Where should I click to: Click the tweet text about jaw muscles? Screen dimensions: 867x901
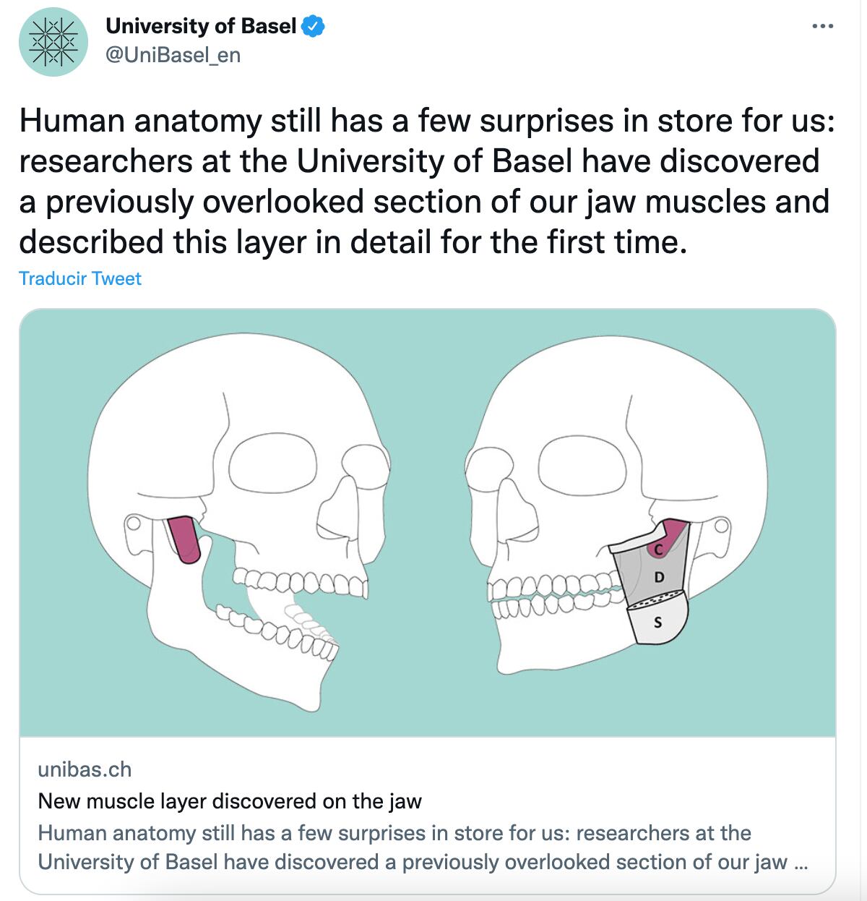[x=426, y=182]
